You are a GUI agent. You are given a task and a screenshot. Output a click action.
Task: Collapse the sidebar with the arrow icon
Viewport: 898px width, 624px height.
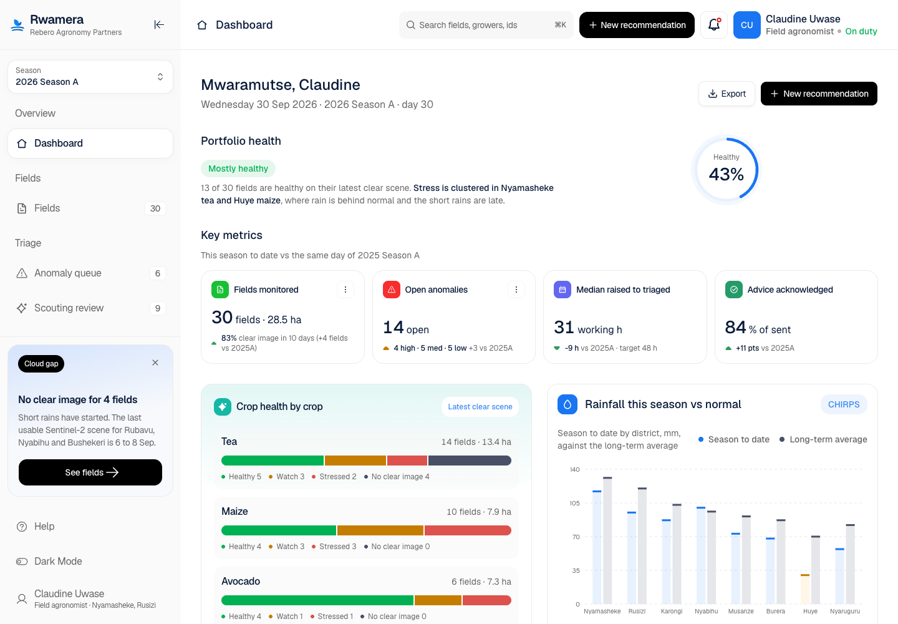click(159, 25)
